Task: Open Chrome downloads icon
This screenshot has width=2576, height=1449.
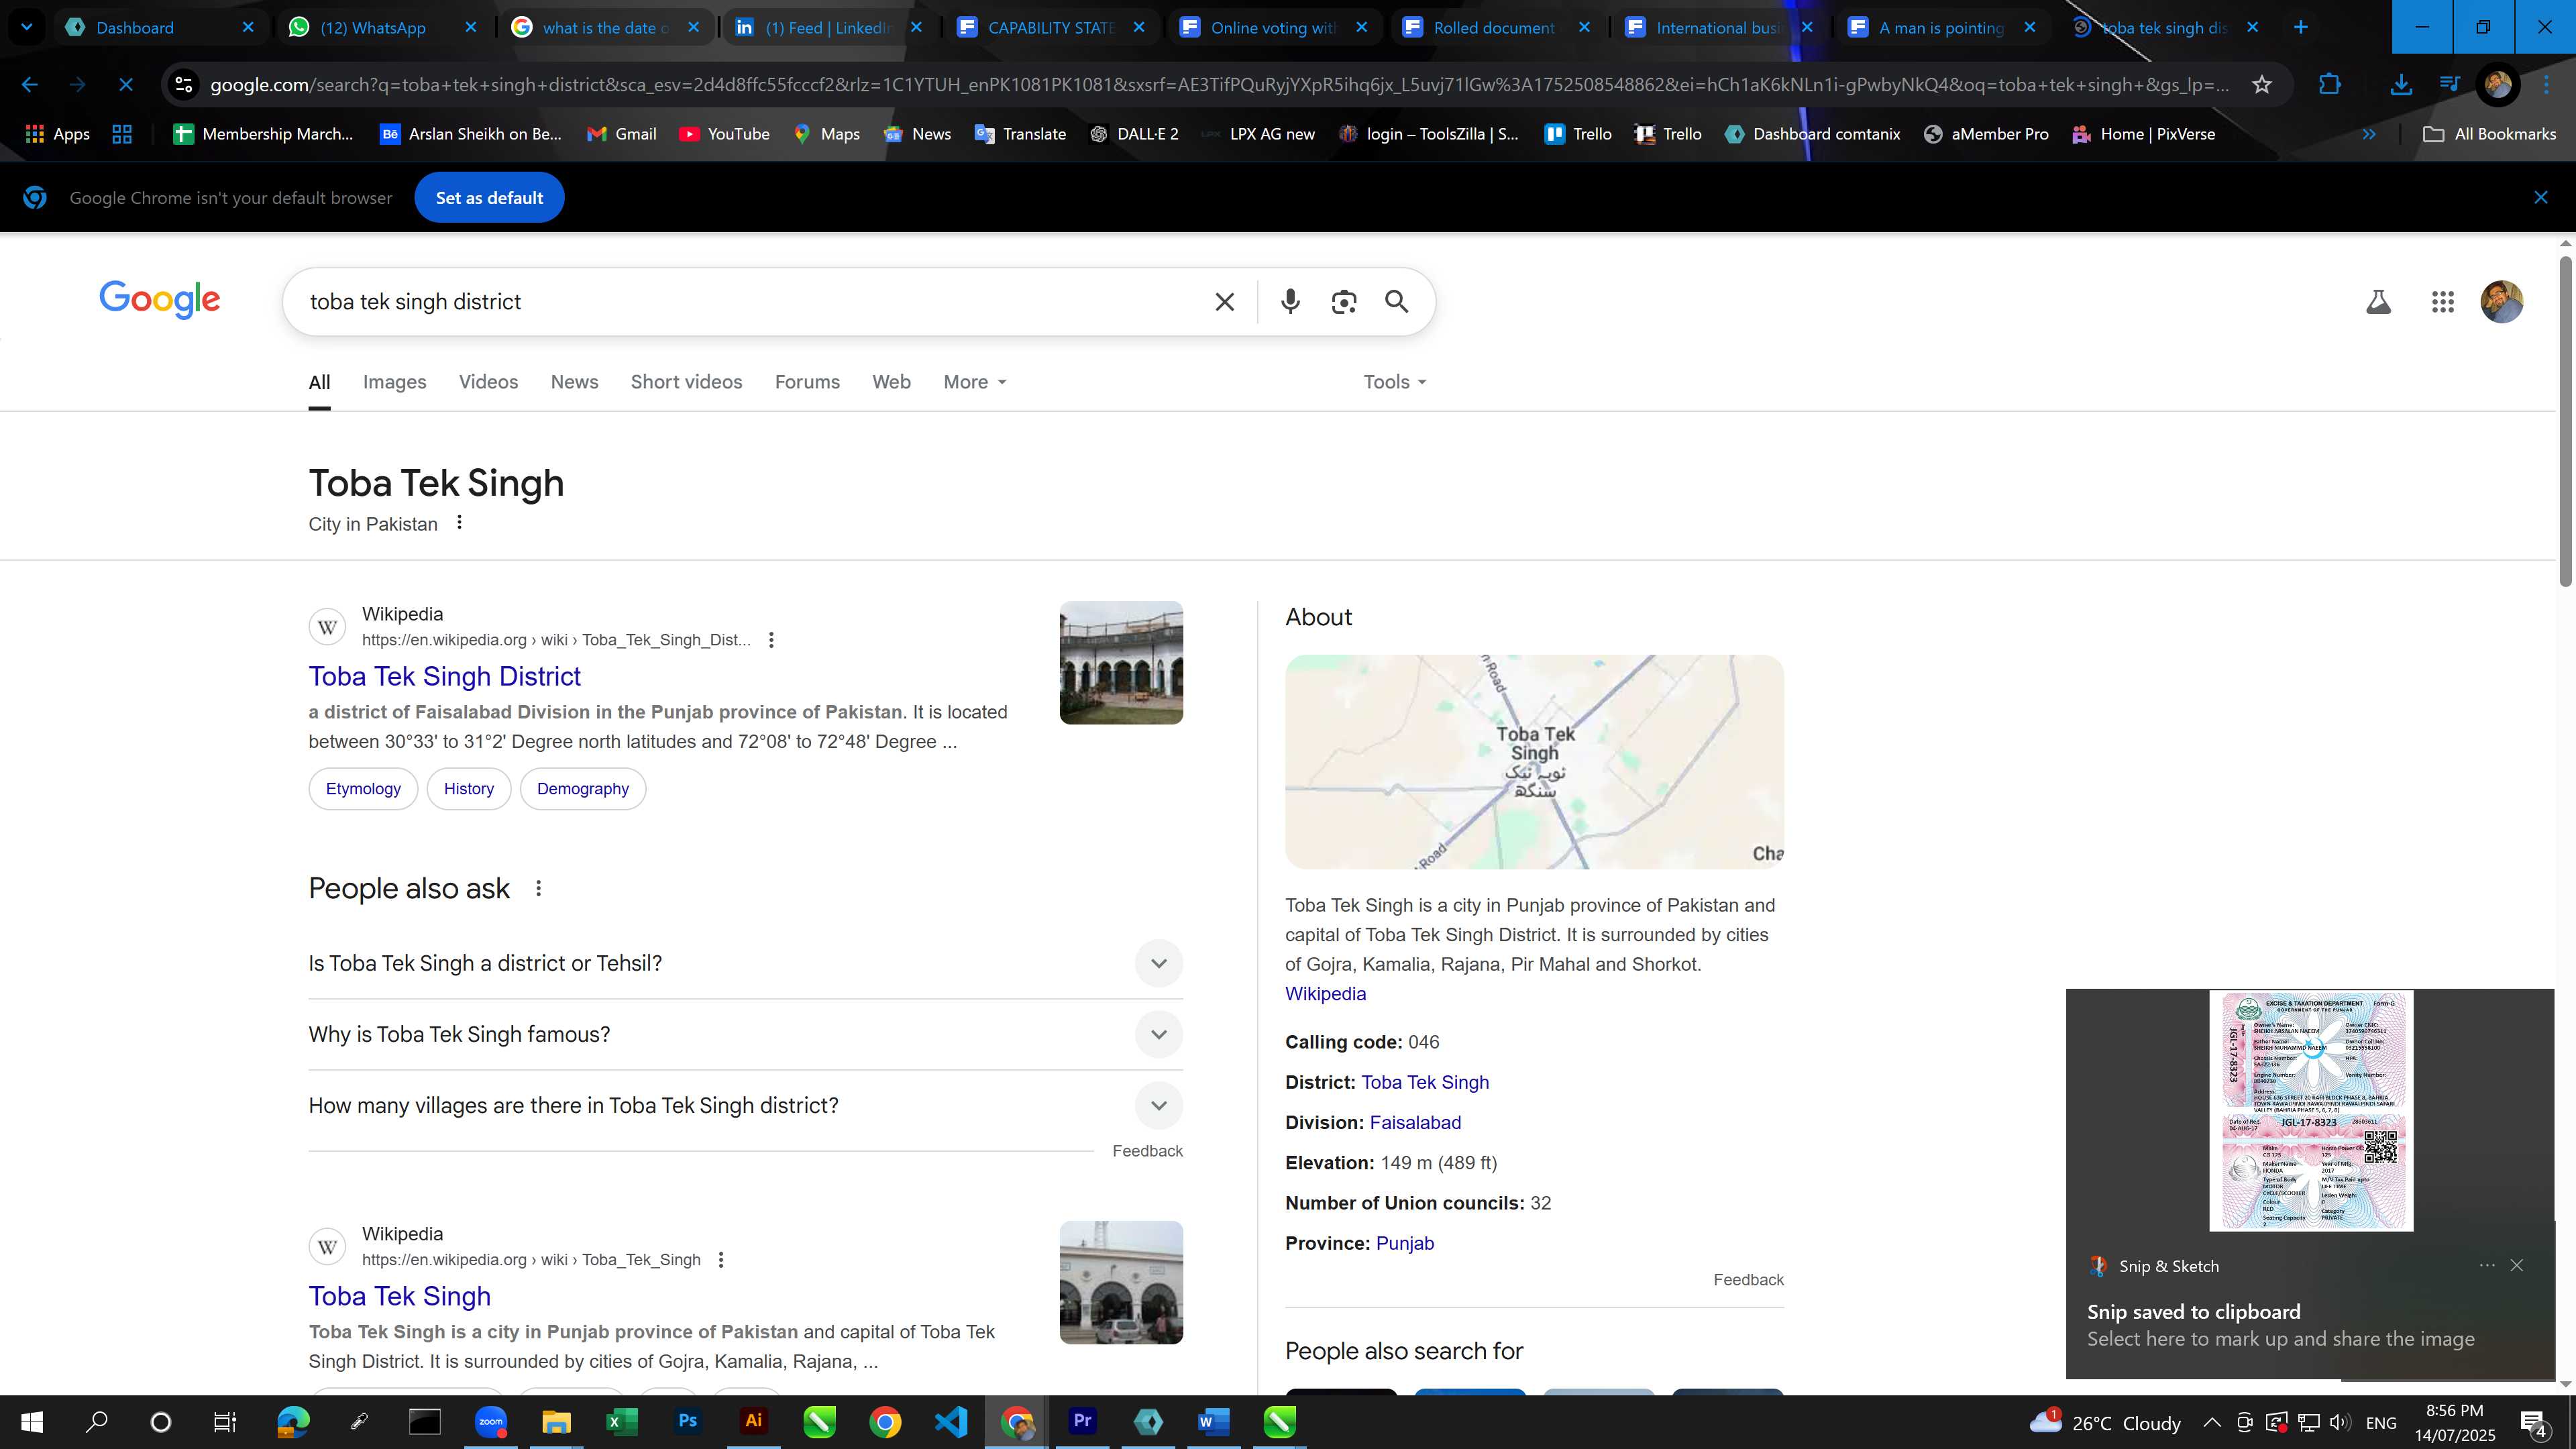Action: 2400,85
